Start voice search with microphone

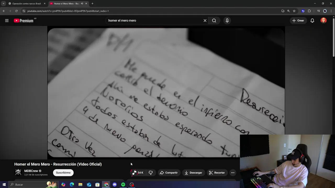tap(227, 21)
